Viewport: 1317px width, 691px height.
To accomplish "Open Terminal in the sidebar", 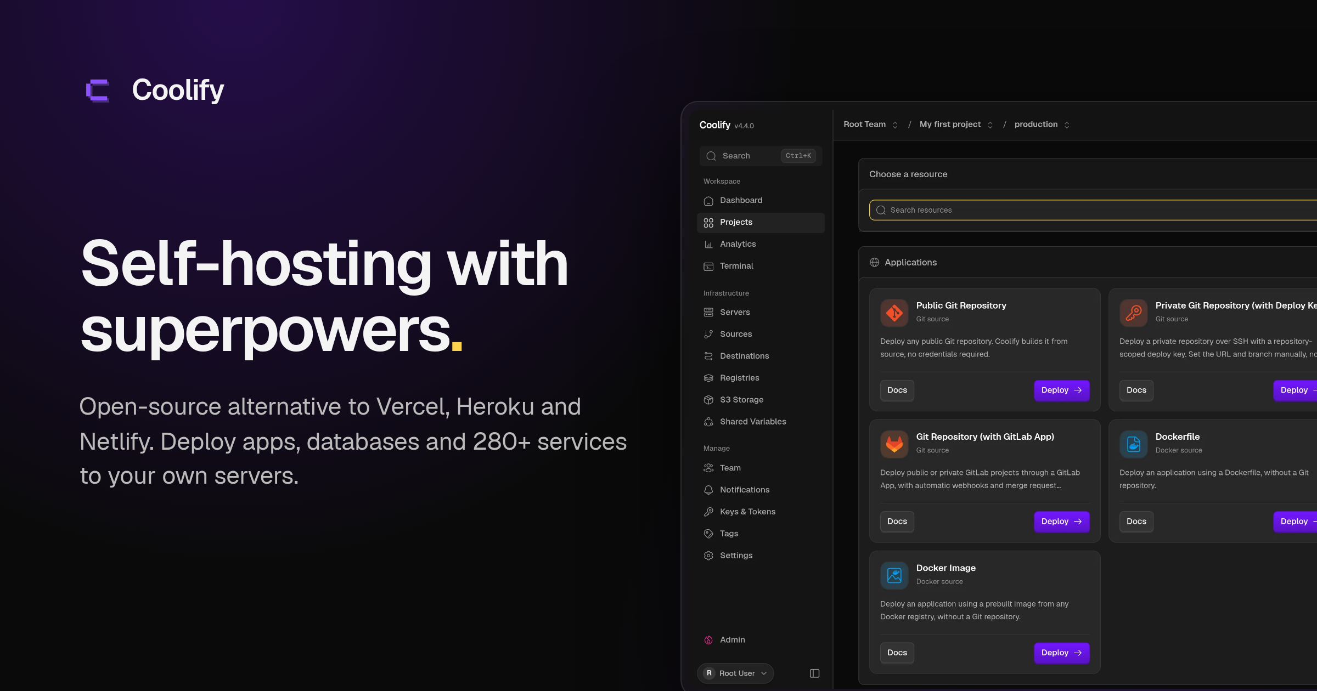I will 761,266.
